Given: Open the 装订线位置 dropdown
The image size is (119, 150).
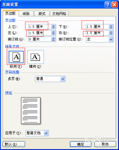Looking at the screenshot, I should [x=100, y=40].
